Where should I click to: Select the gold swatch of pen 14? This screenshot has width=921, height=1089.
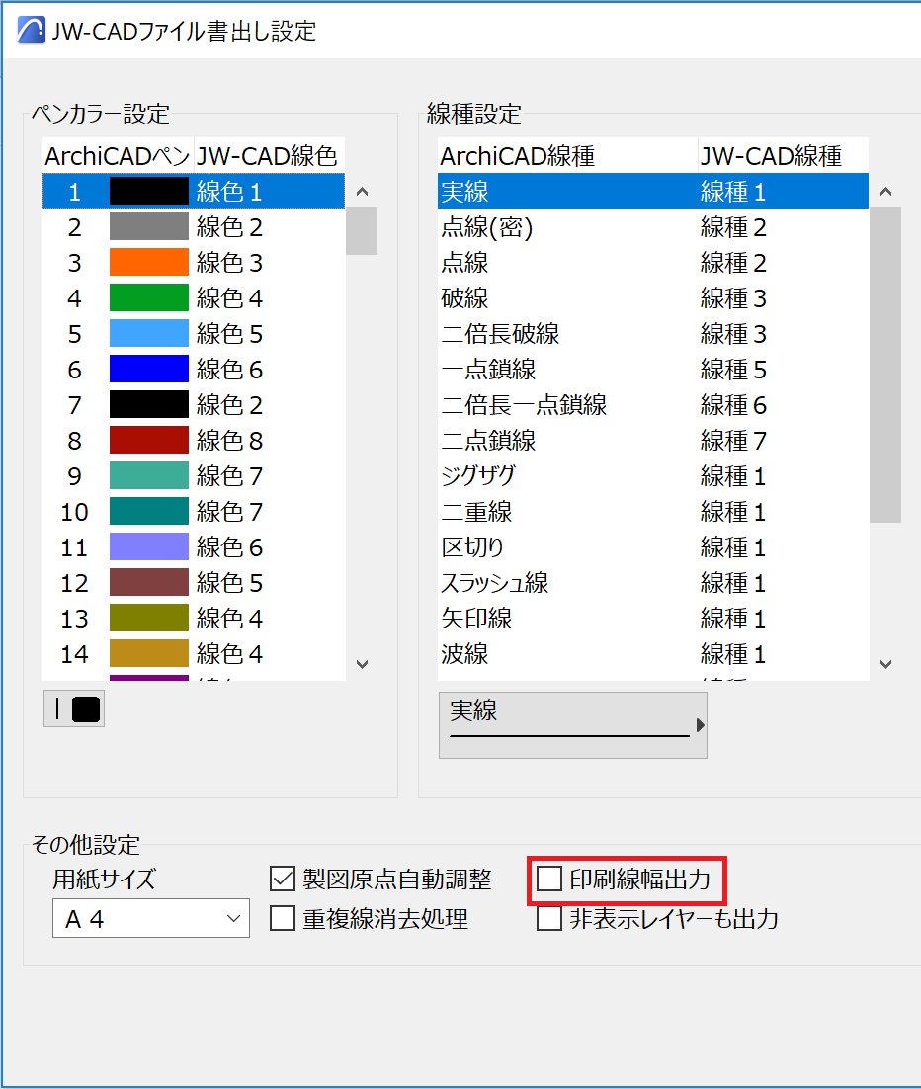tap(148, 653)
